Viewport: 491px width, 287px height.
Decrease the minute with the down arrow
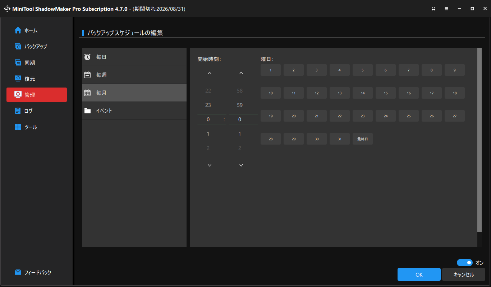click(241, 165)
